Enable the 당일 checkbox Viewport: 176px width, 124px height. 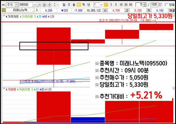166,5
